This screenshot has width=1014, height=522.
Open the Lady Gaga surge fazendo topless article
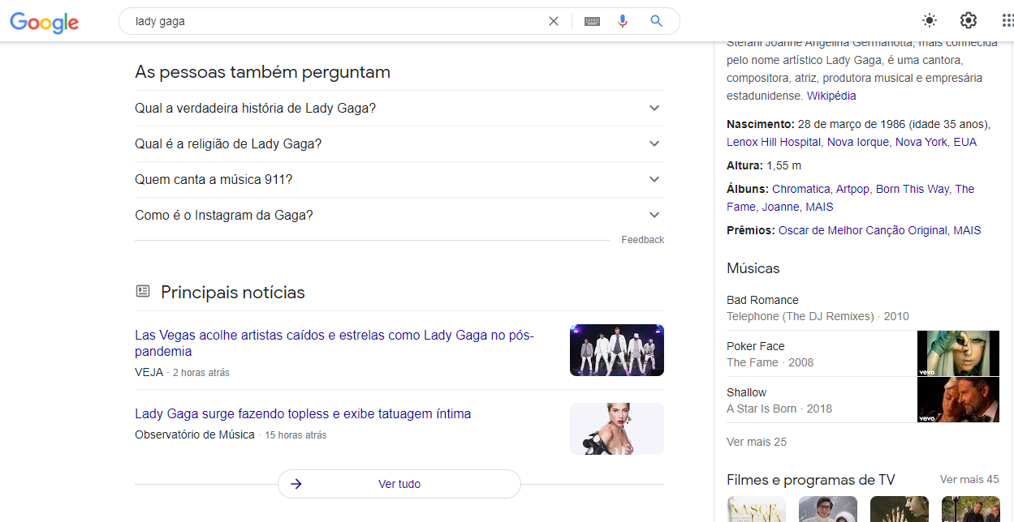(303, 413)
